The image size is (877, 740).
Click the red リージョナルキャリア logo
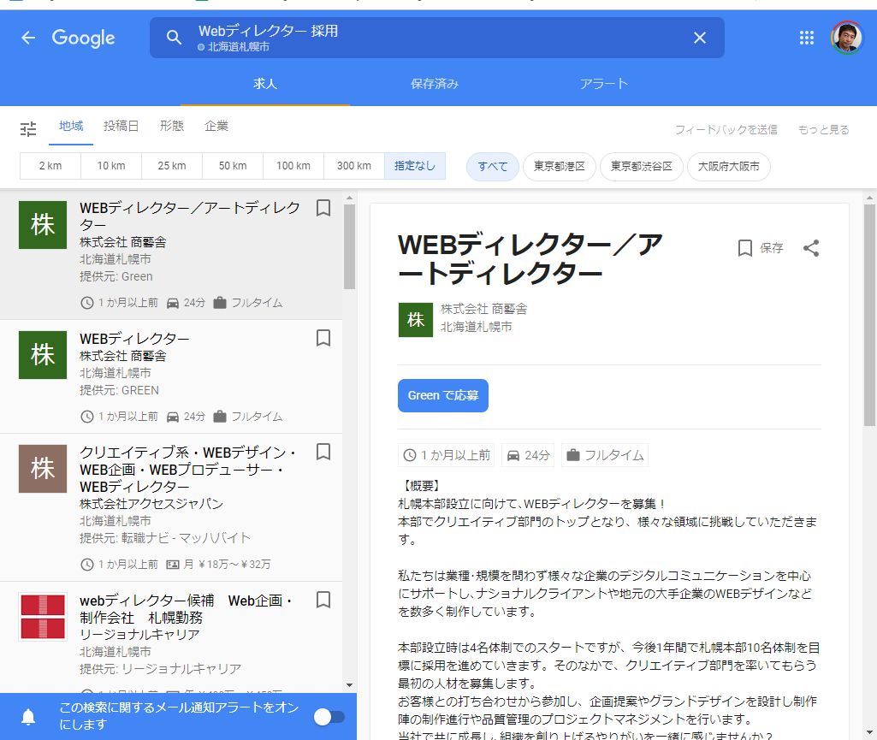pos(43,617)
